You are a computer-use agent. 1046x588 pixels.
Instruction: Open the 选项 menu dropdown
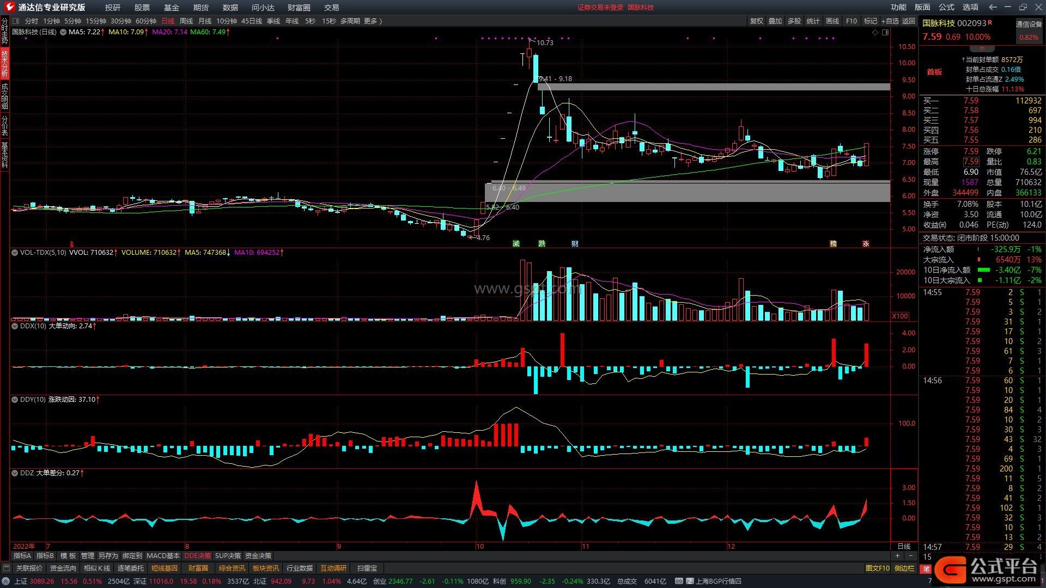pyautogui.click(x=970, y=7)
